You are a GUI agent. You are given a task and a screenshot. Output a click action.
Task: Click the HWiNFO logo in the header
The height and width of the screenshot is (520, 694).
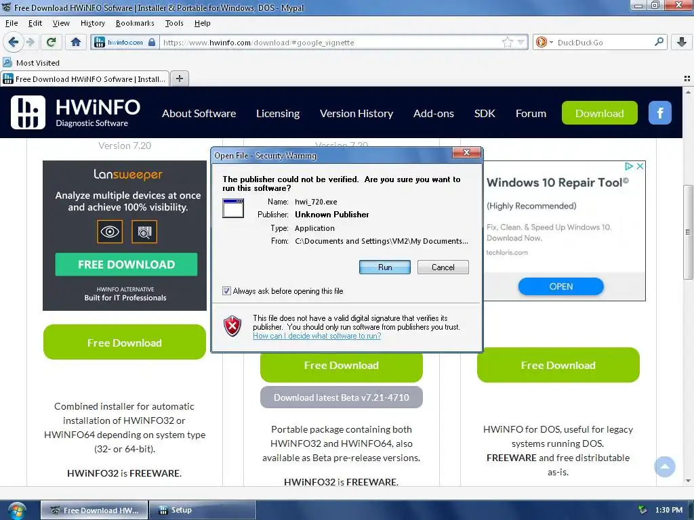pyautogui.click(x=75, y=112)
